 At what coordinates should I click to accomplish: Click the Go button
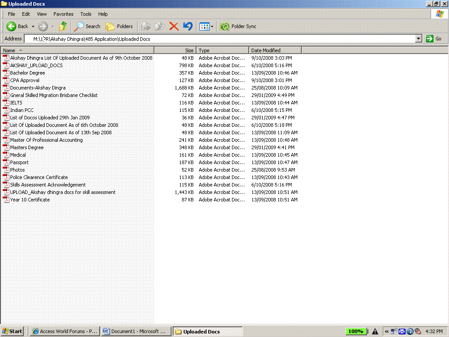tap(434, 39)
